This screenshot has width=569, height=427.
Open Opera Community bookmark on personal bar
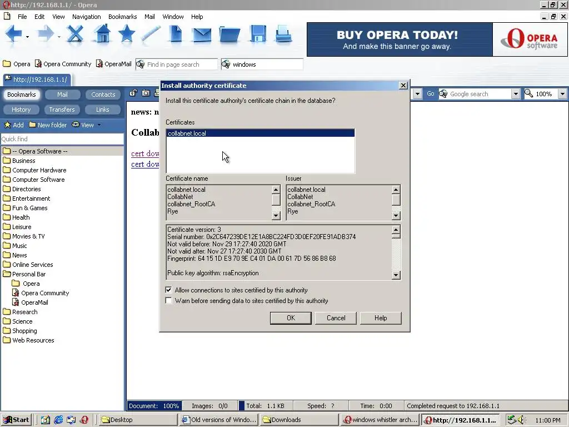(63, 64)
